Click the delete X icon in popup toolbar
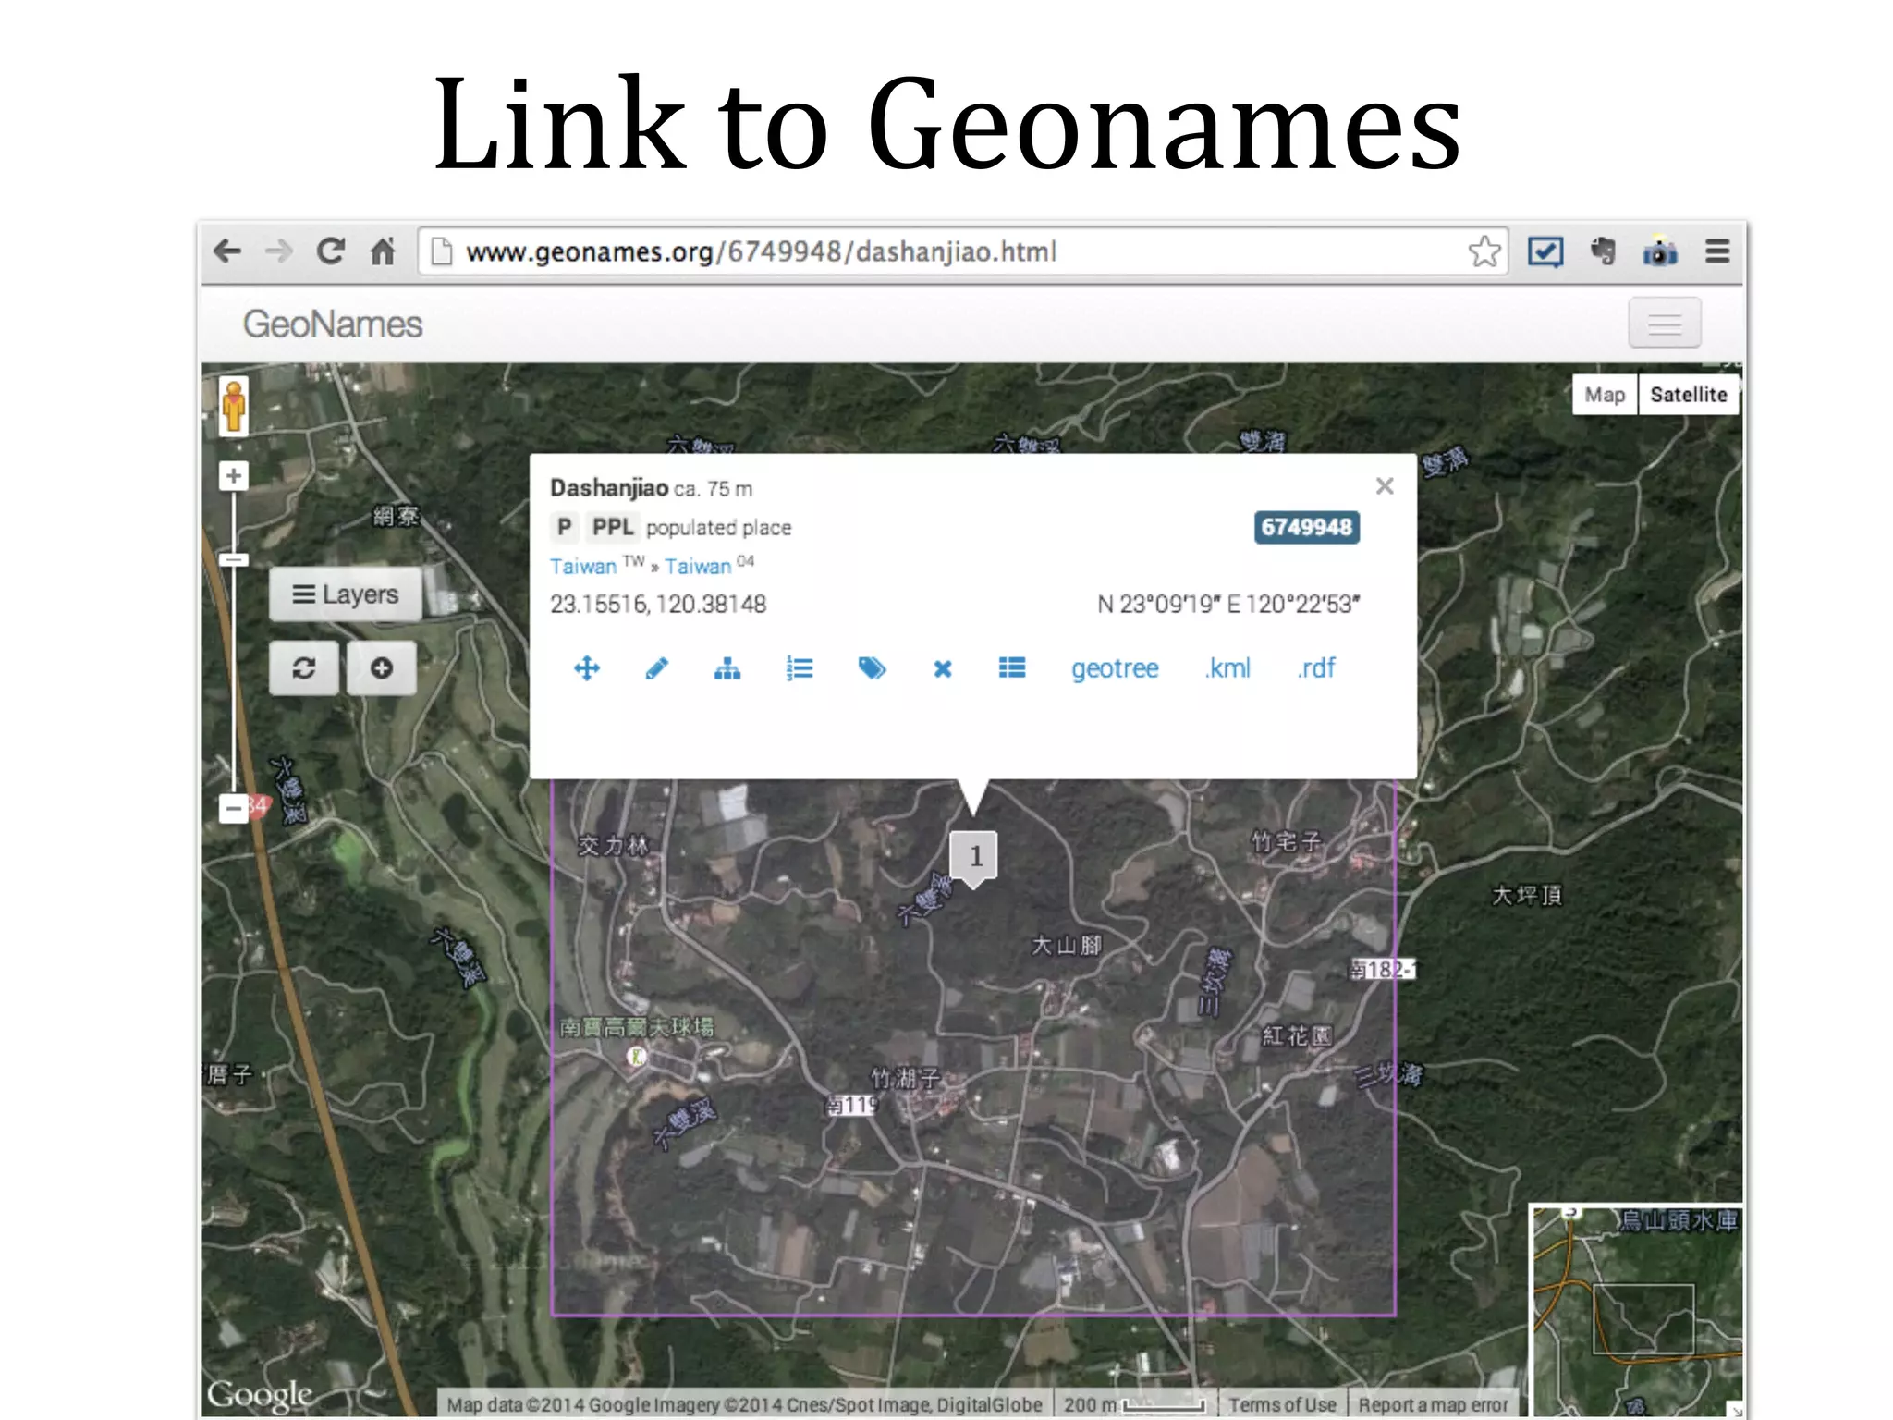This screenshot has height=1420, width=1893. coord(943,668)
